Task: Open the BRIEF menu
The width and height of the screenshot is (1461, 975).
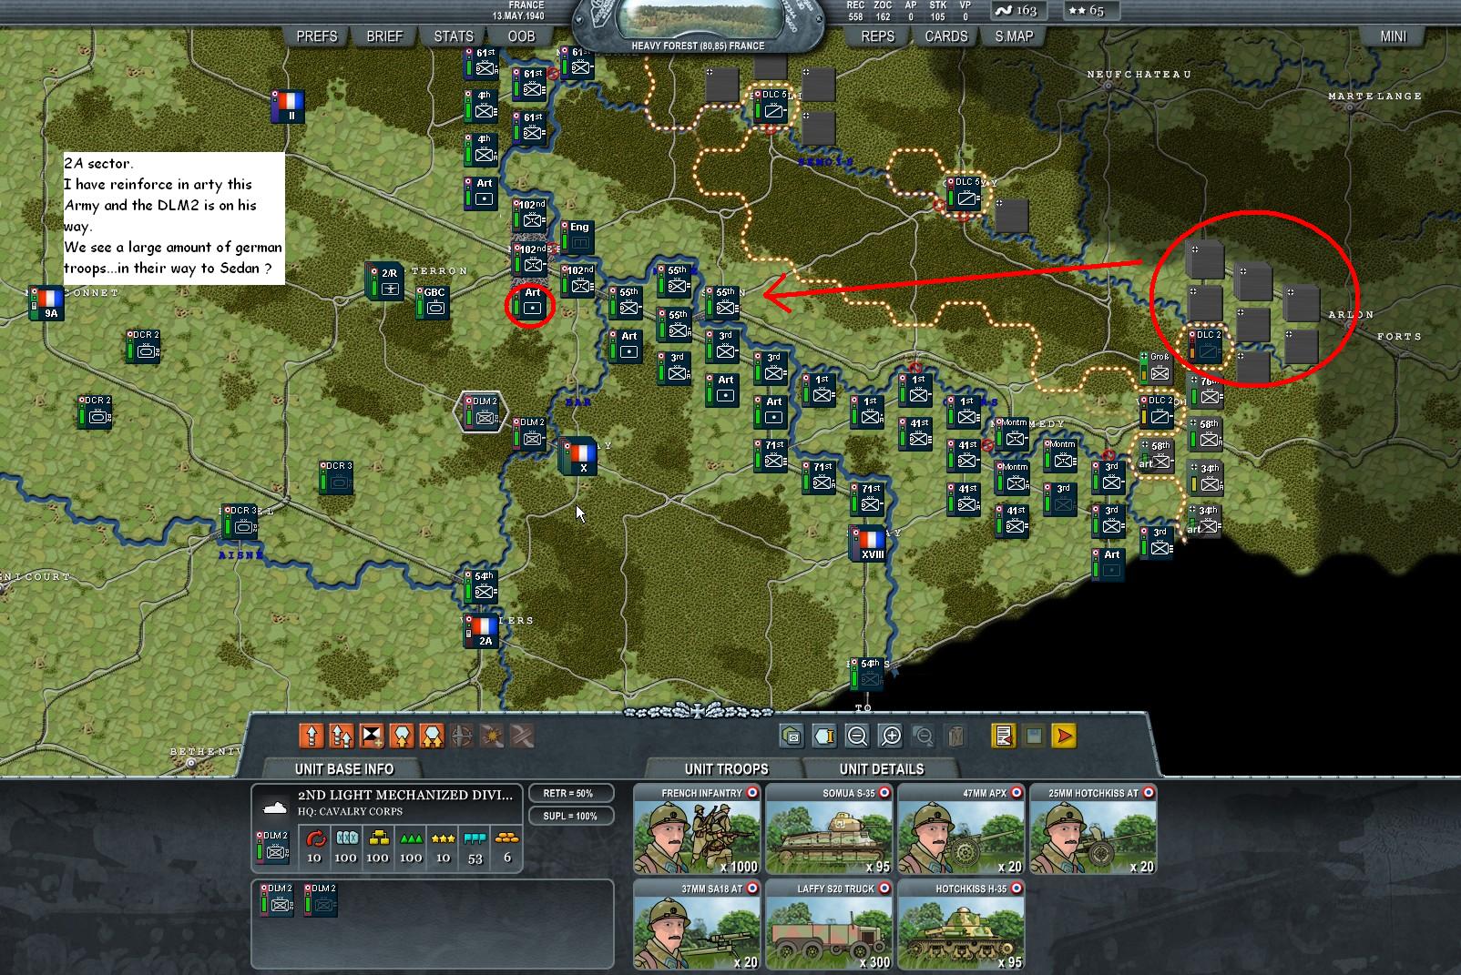Action: [384, 36]
